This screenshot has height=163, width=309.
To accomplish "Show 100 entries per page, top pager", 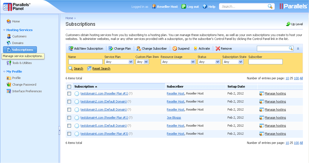I will (297, 78).
